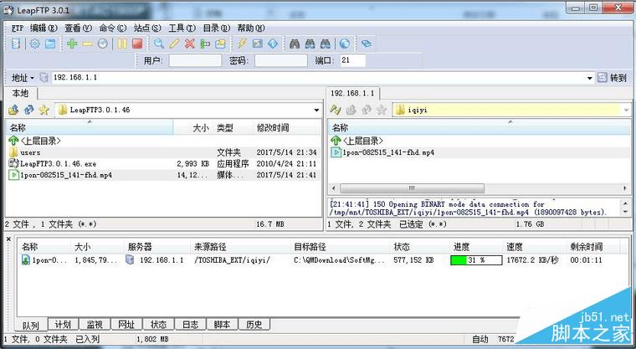Click the yellow minus remove icon
This screenshot has height=349, width=636.
(x=87, y=44)
